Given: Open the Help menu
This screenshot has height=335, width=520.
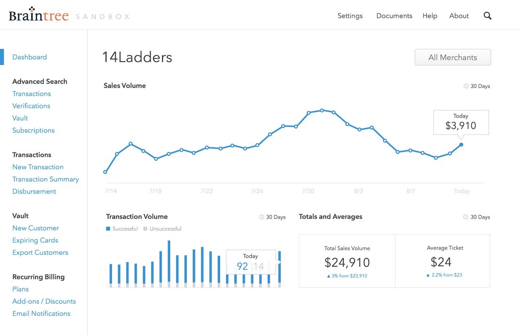Looking at the screenshot, I should pos(430,16).
